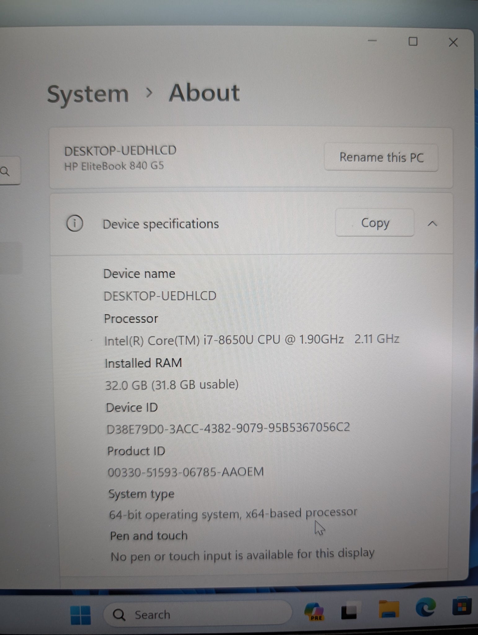This screenshot has width=478, height=635.
Task: Open the Windows Start menu
Action: coord(80,615)
